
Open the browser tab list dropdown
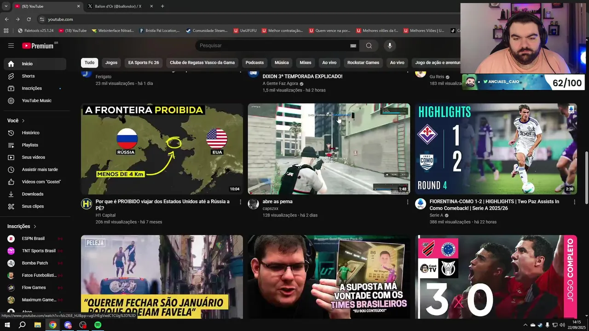click(x=6, y=6)
